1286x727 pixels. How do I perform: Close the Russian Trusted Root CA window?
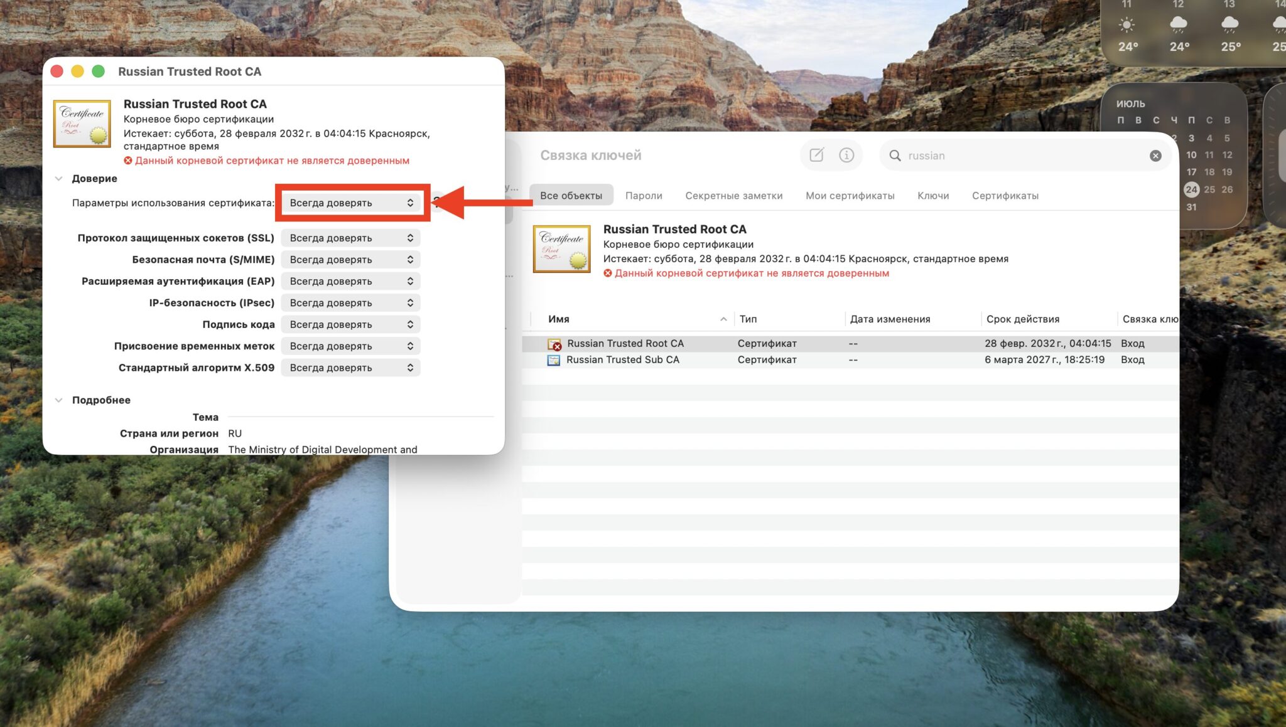coord(57,72)
